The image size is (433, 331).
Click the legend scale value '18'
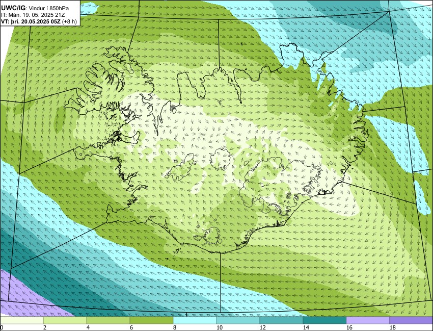392,327
